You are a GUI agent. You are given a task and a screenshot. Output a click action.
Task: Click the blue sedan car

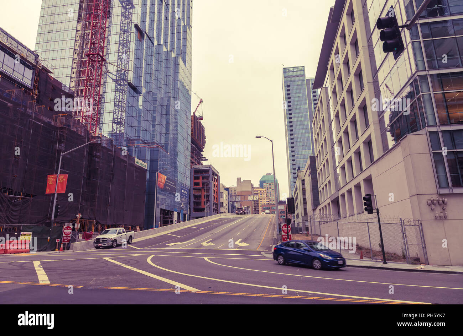click(309, 254)
